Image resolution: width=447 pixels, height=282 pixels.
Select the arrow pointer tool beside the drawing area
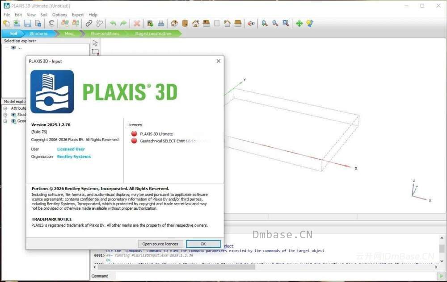tap(95, 43)
